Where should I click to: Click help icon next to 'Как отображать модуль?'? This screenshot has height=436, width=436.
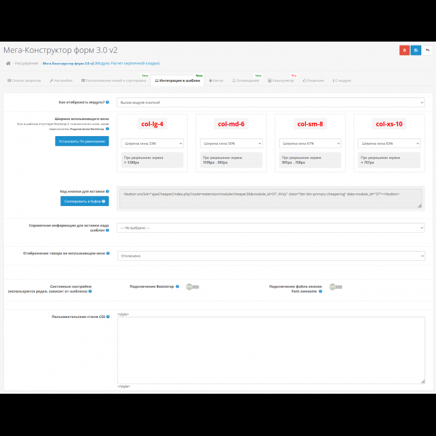[107, 103]
